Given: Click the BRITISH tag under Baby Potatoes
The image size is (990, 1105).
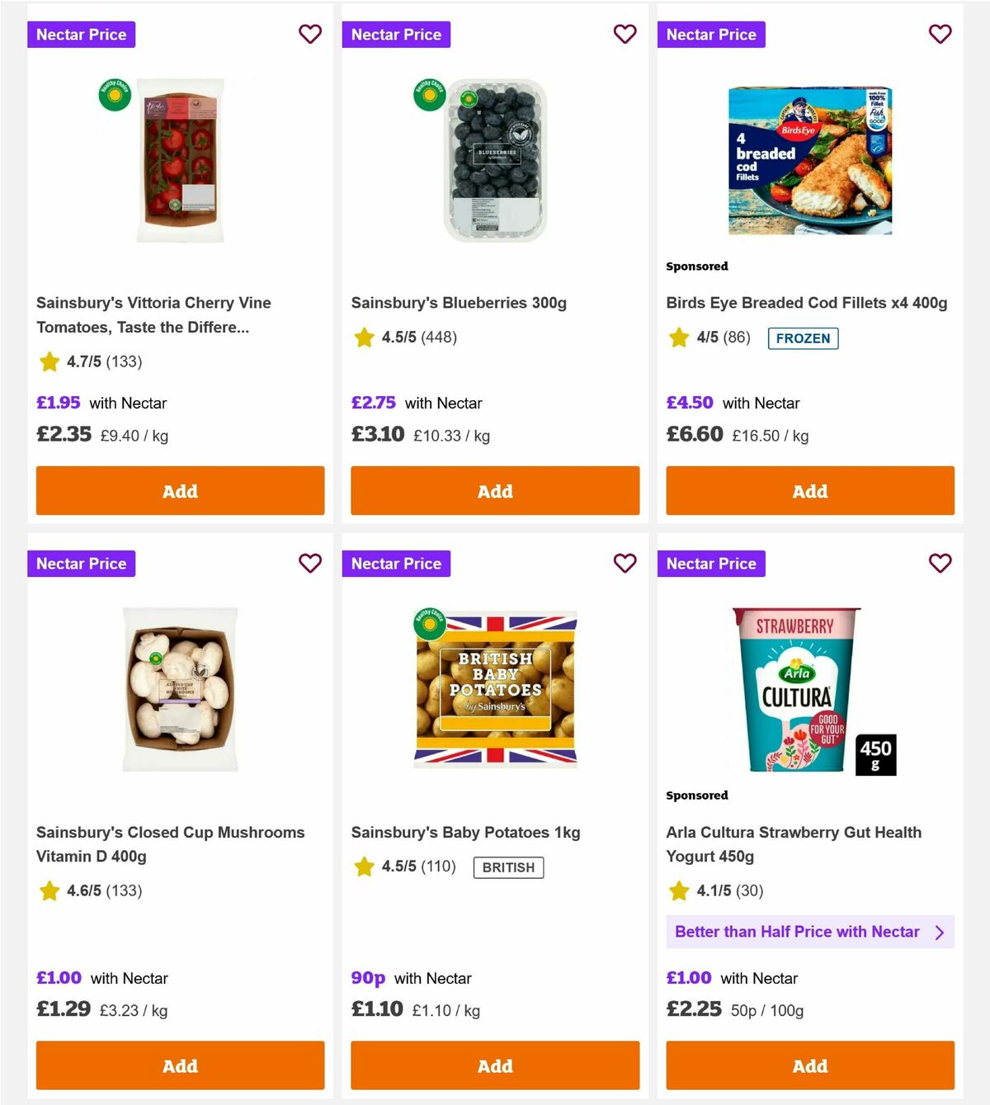Looking at the screenshot, I should click(508, 867).
